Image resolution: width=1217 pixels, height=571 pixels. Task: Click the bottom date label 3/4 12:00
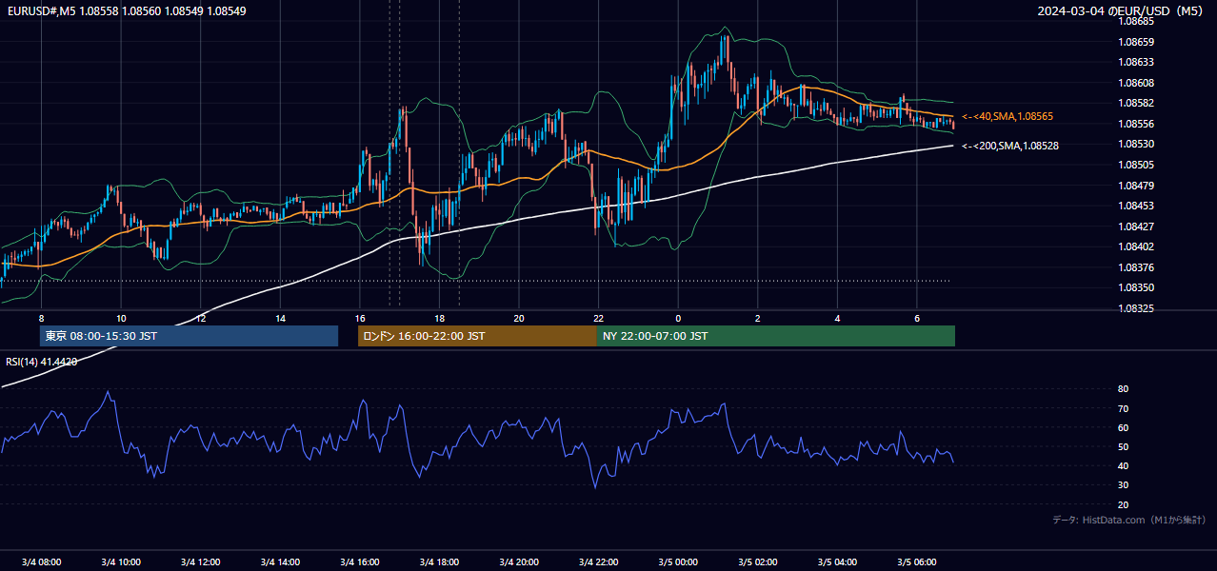[200, 561]
